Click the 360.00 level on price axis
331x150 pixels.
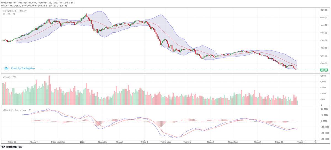324,41
